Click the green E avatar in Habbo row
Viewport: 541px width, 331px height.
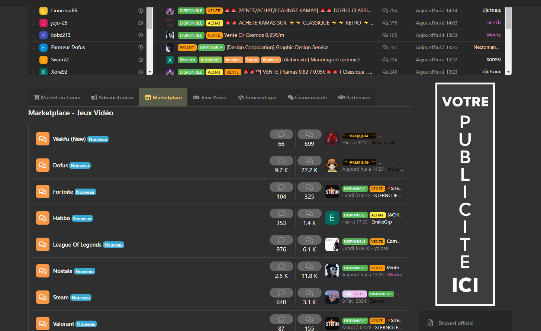point(332,218)
